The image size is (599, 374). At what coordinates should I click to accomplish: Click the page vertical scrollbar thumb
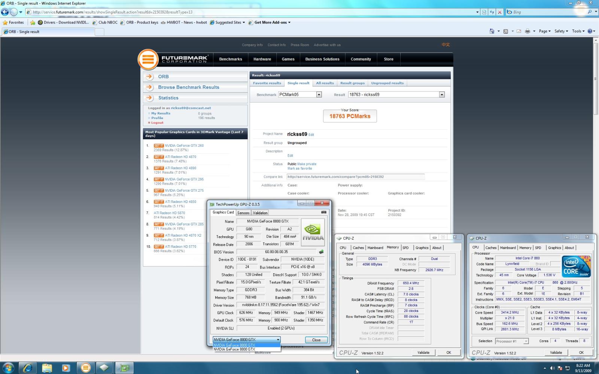tap(596, 79)
